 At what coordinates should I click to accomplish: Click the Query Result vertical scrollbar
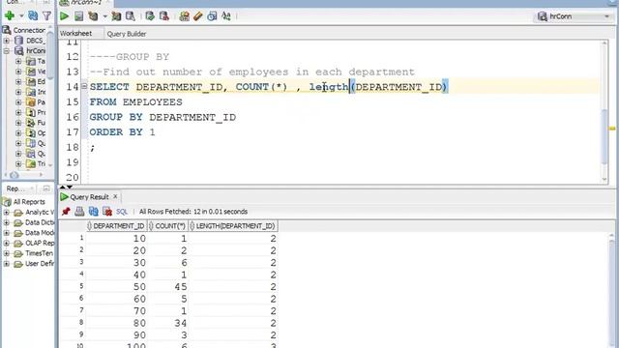coord(611,290)
